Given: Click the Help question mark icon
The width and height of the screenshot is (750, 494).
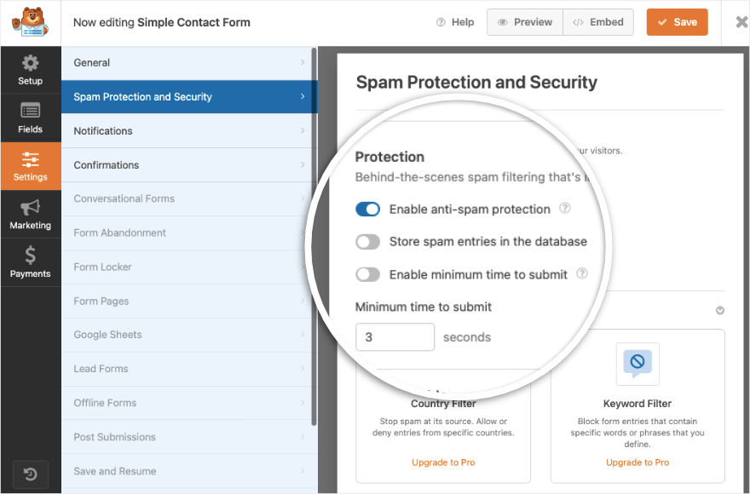Looking at the screenshot, I should [x=441, y=22].
